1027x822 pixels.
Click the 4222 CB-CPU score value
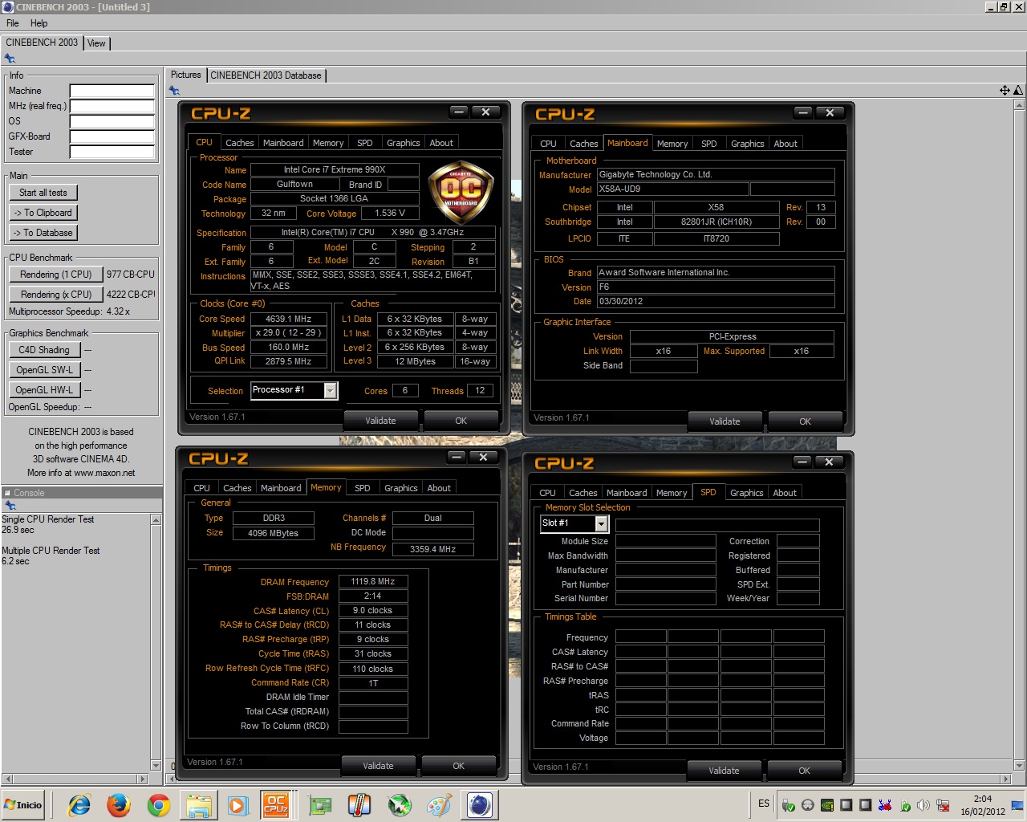pos(131,295)
